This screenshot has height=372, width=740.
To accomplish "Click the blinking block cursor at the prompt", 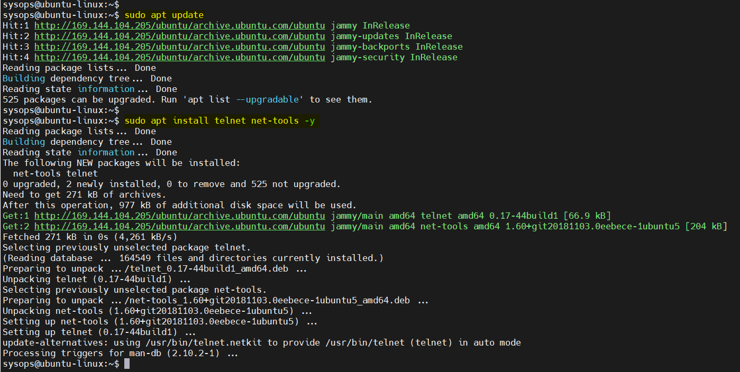I will coord(127,363).
